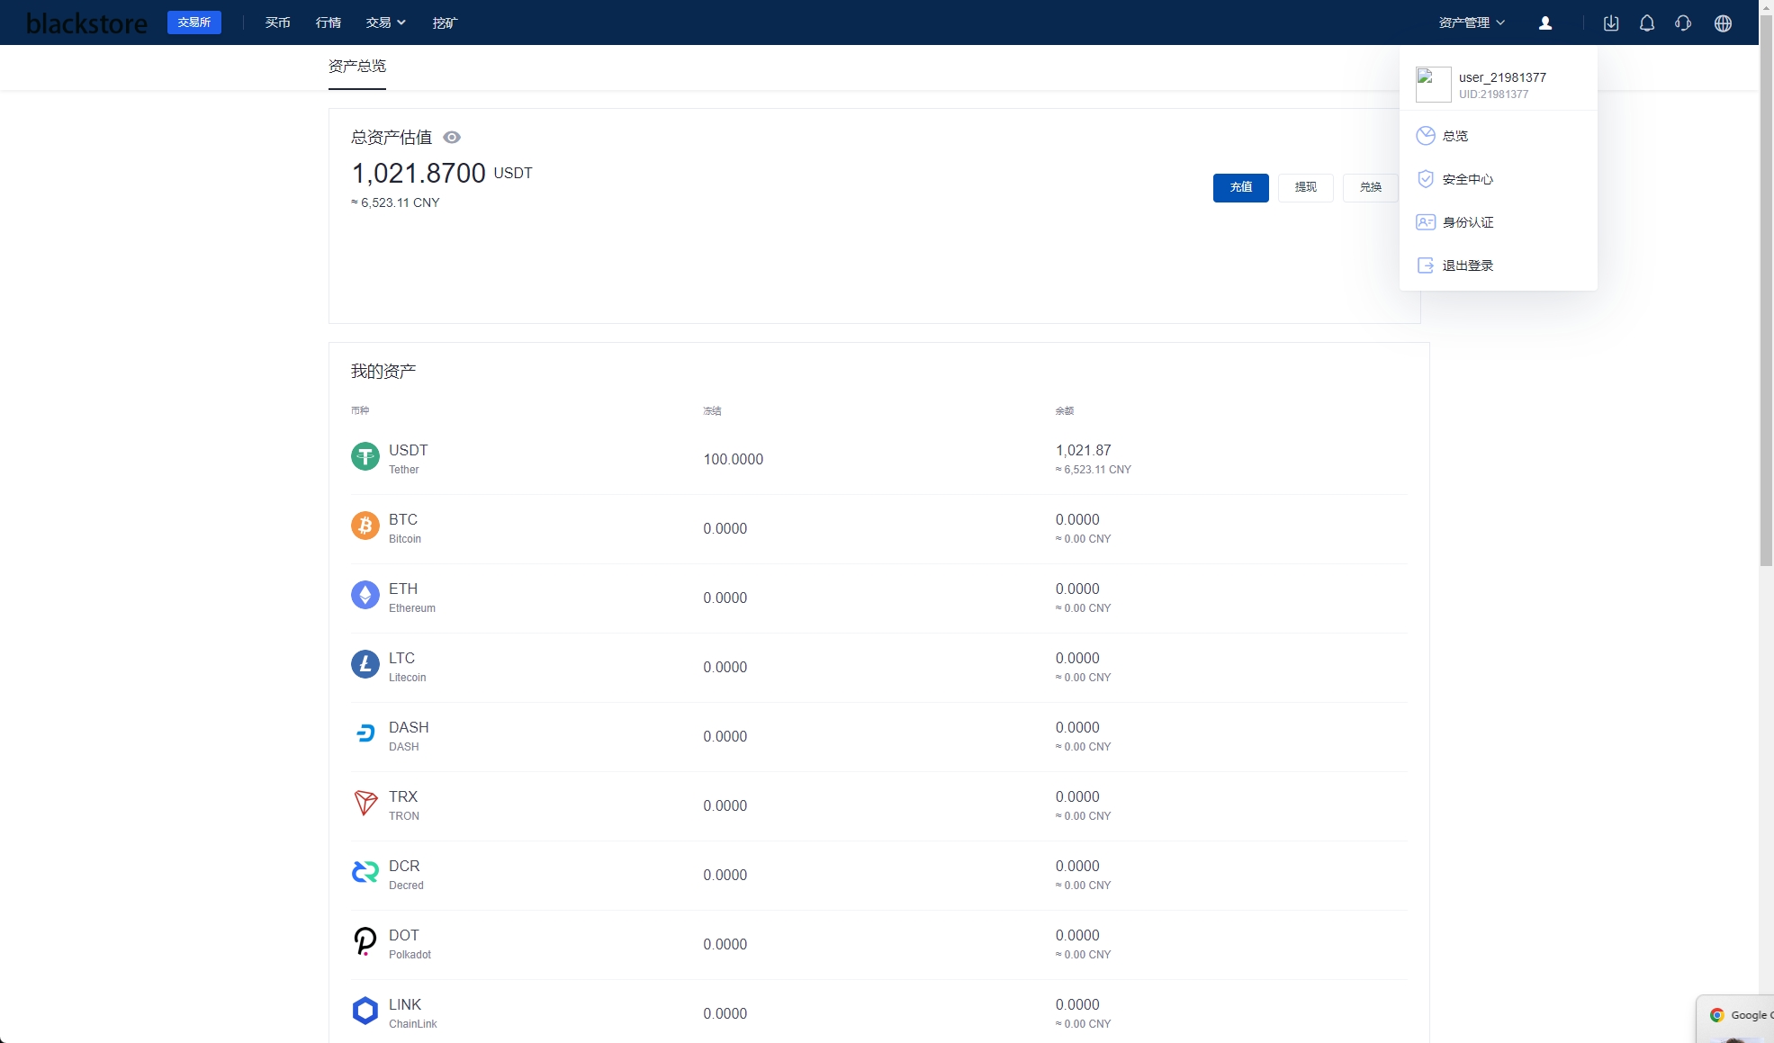
Task: Expand the 交易 trading dropdown menu
Action: [x=383, y=22]
